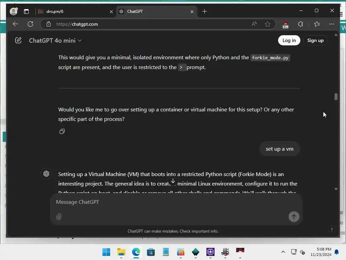The width and height of the screenshot is (346, 260).
Task: Send the message with the up arrow button
Action: coord(294,217)
